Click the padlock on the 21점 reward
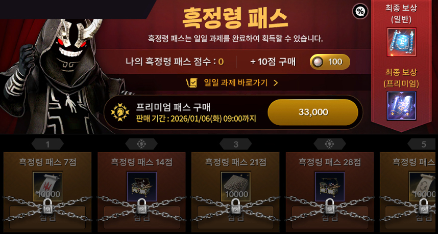 [236, 207]
